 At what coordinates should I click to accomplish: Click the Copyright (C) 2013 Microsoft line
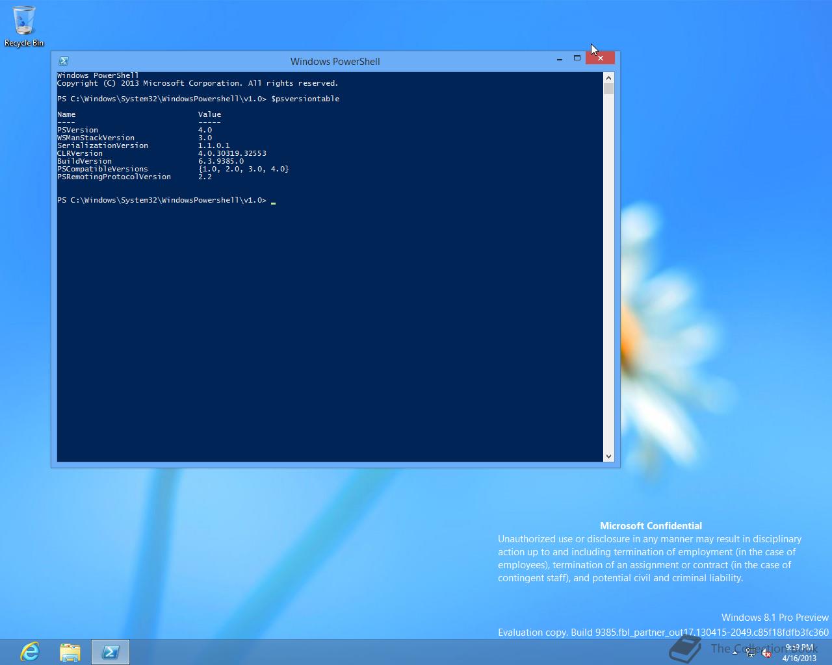point(198,83)
